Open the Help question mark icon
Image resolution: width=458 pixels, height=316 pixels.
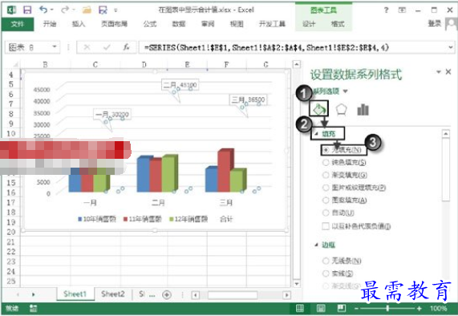point(386,10)
